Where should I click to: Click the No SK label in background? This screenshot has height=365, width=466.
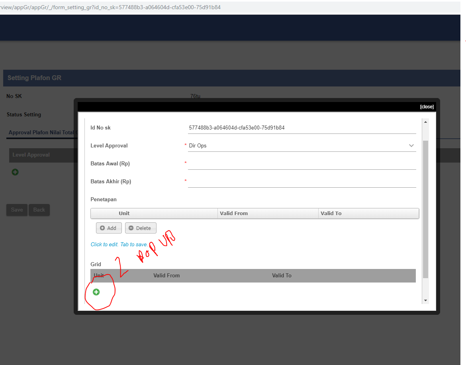(x=14, y=96)
